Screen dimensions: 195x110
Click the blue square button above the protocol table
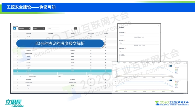[15, 28]
